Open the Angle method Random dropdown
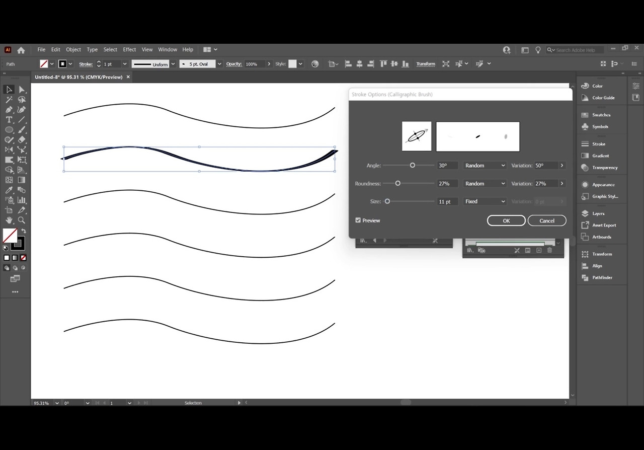 pos(485,166)
